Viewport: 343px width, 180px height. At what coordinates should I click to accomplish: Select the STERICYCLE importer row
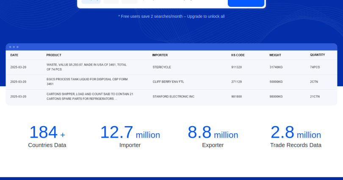coord(162,67)
